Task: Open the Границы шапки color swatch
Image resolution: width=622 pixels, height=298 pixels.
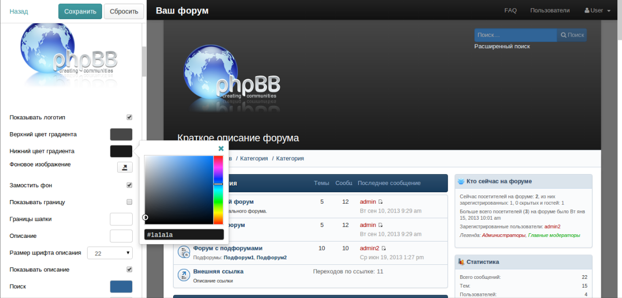Action: 121,219
